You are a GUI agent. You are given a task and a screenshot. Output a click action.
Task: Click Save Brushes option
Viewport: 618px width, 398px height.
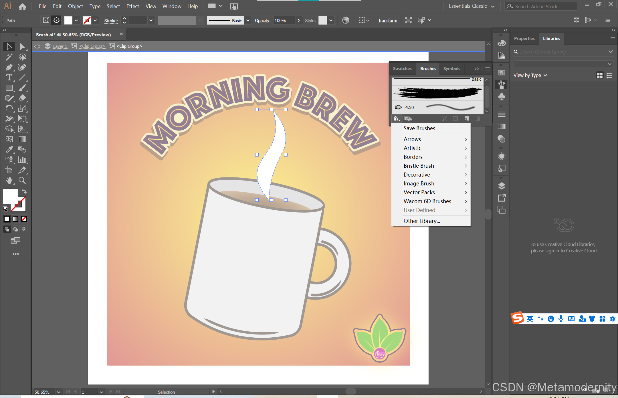(x=421, y=128)
